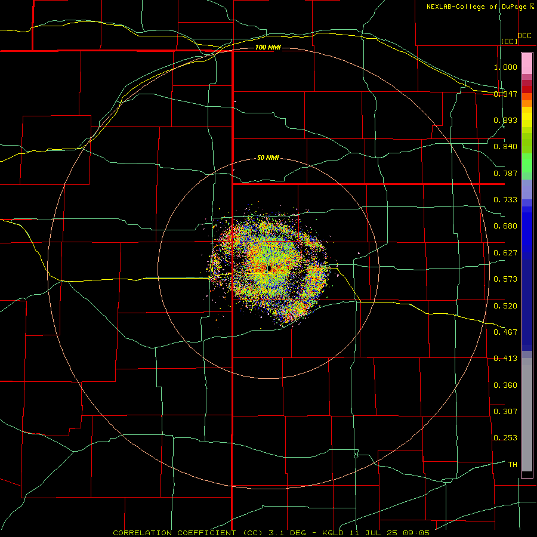Select the 0.520 scale value label
Image resolution: width=537 pixels, height=537 pixels.
[505, 305]
